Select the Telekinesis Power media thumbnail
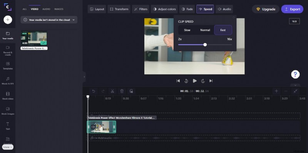Image resolution: width=308 pixels, height=153 pixels. [34, 38]
